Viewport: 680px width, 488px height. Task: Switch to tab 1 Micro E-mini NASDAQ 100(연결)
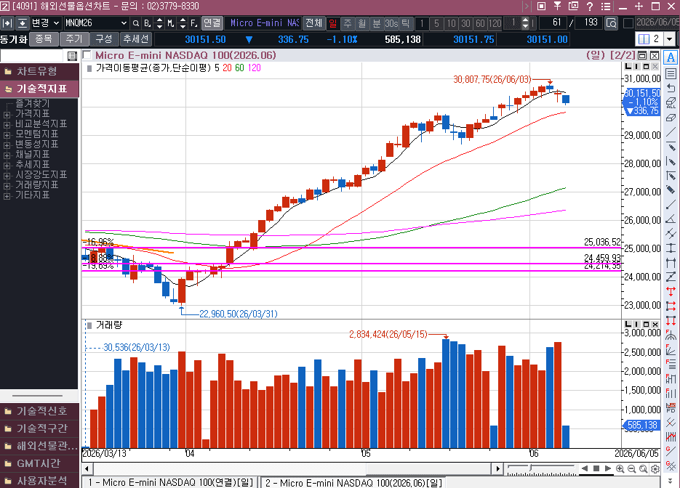[171, 482]
